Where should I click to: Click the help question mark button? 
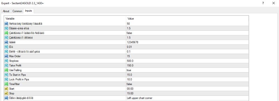263,3
